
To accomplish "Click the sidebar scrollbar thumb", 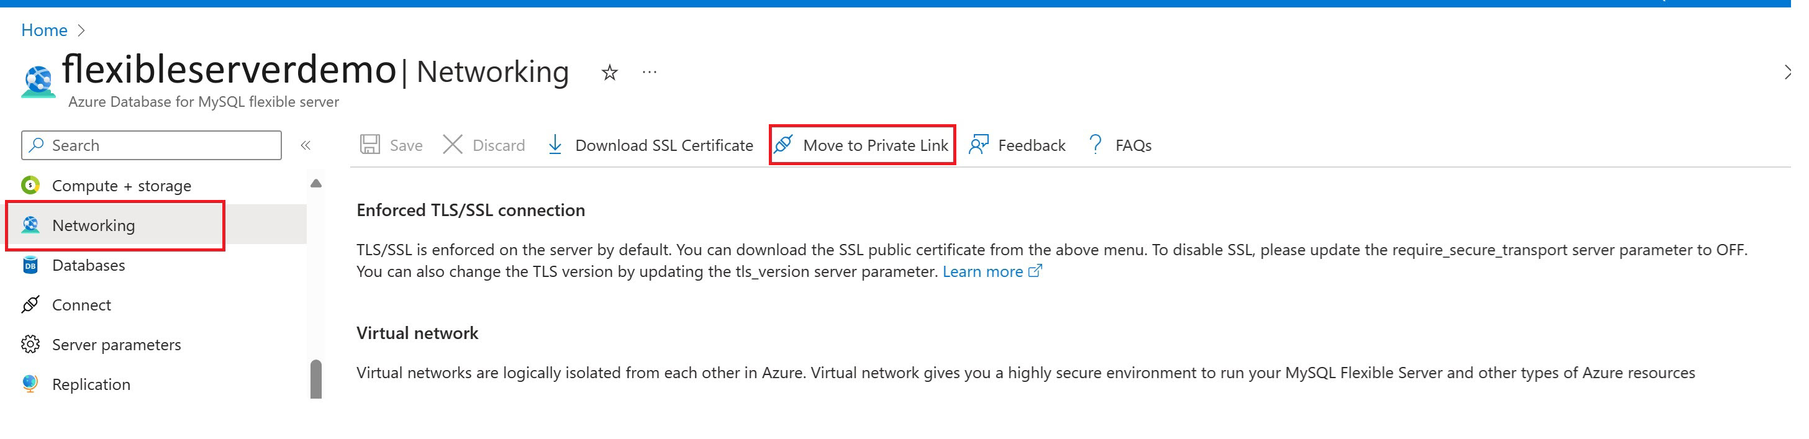I will 316,379.
